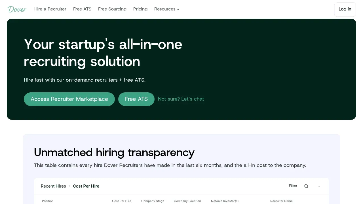The width and height of the screenshot is (363, 204).
Task: Click the Company Stage column header
Action: [153, 201]
